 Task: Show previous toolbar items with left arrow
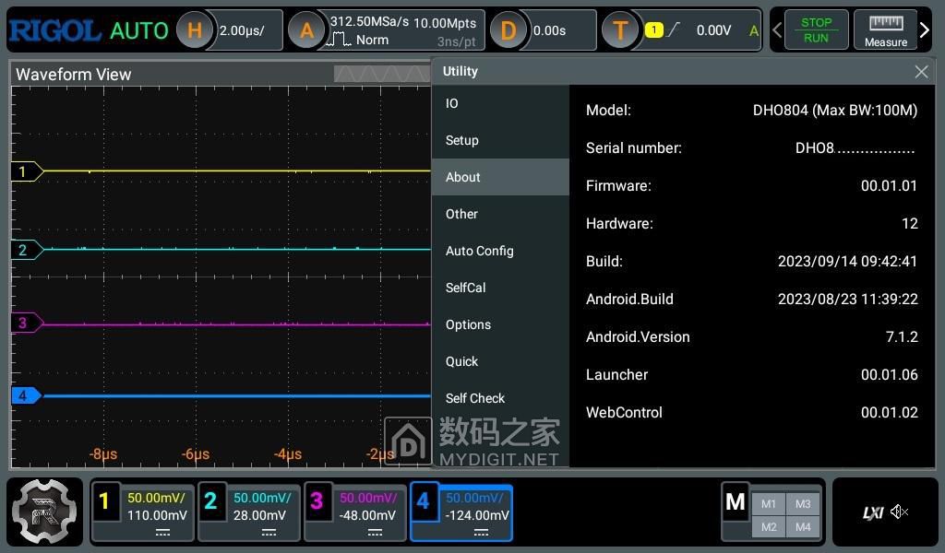coord(777,30)
